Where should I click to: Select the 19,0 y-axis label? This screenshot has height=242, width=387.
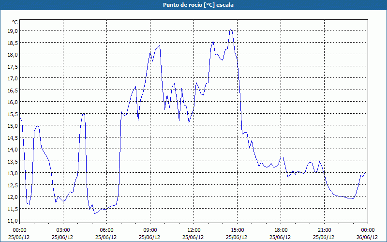[13, 30]
